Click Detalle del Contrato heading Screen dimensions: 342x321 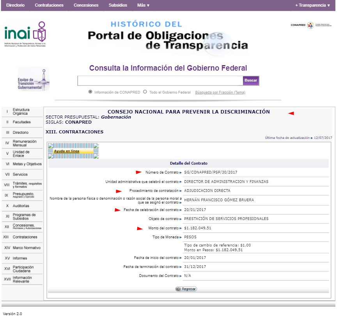pos(188,163)
